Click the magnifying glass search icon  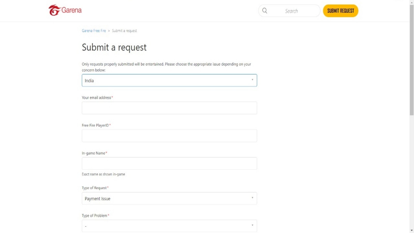tap(265, 11)
